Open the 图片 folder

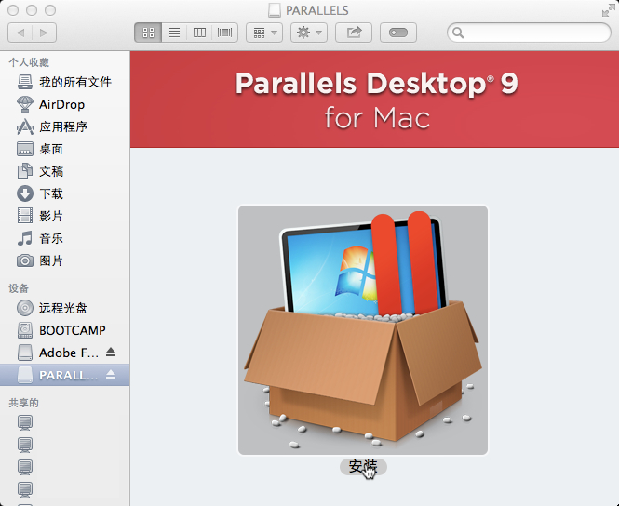[x=65, y=260]
